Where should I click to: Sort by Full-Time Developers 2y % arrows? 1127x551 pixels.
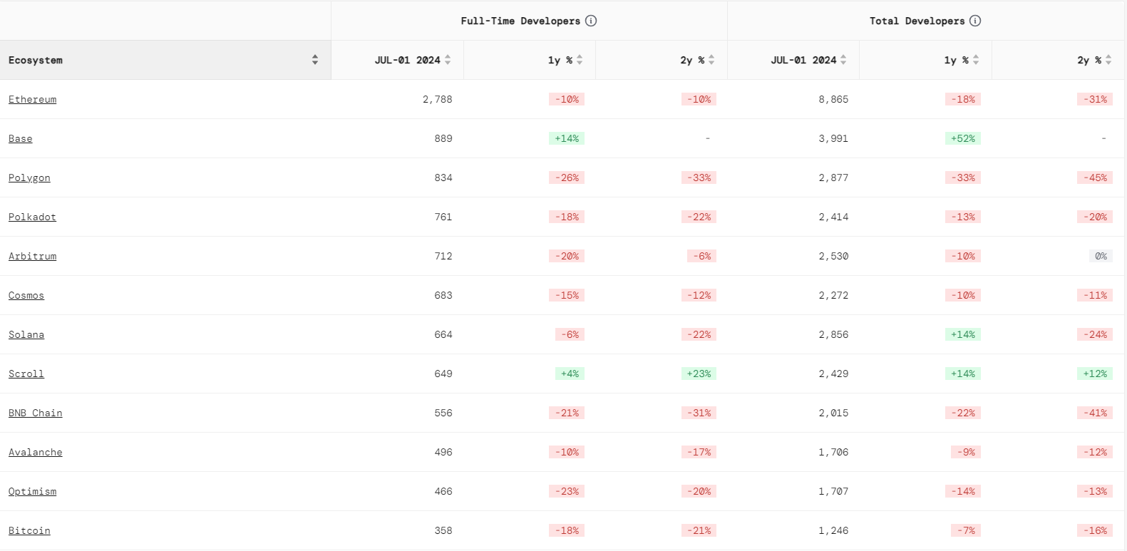pos(711,60)
